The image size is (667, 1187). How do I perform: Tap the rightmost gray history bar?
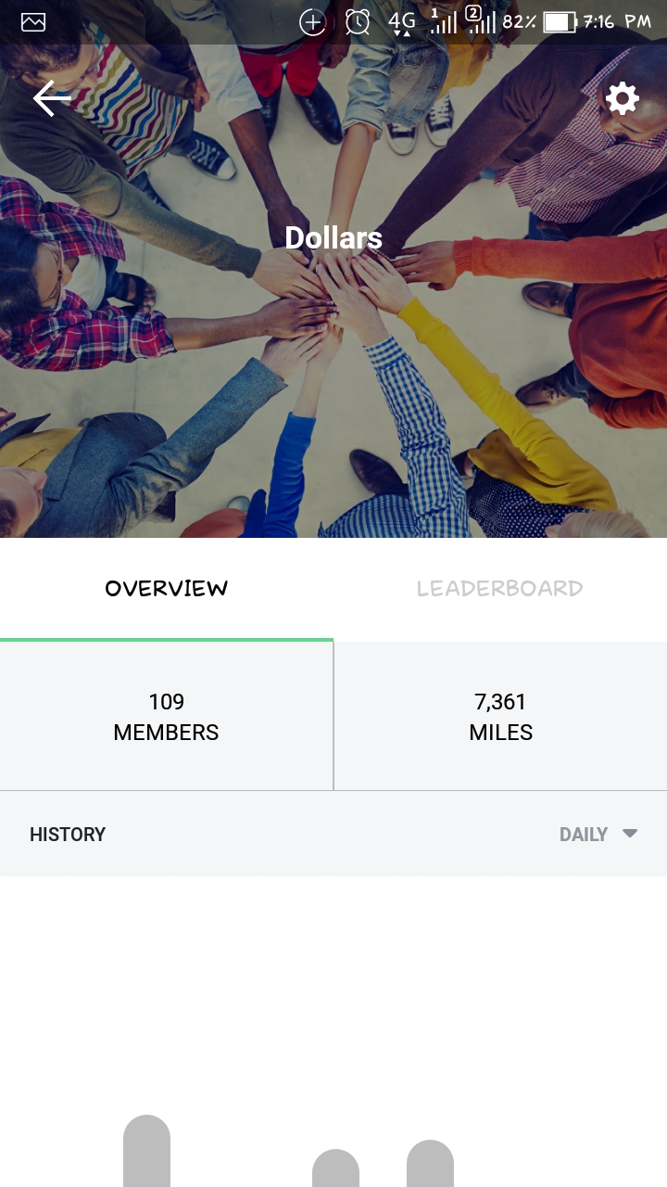tap(430, 1164)
